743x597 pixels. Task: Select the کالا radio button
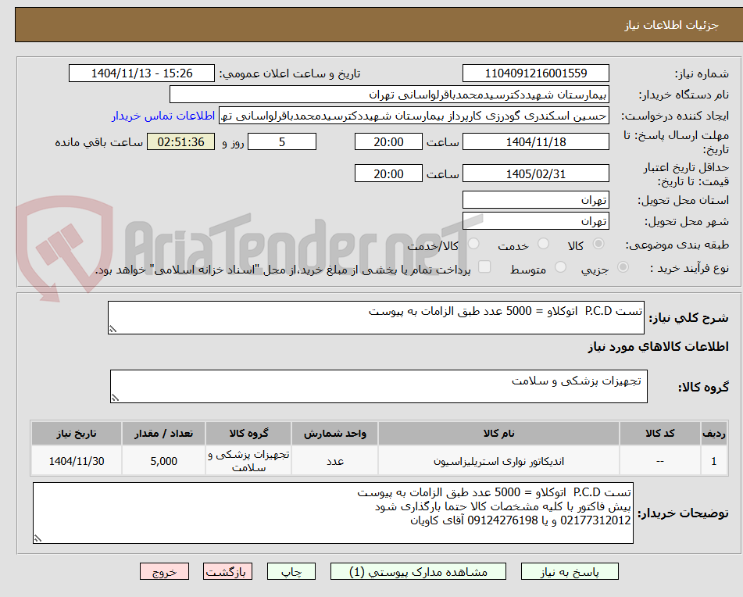pos(598,244)
